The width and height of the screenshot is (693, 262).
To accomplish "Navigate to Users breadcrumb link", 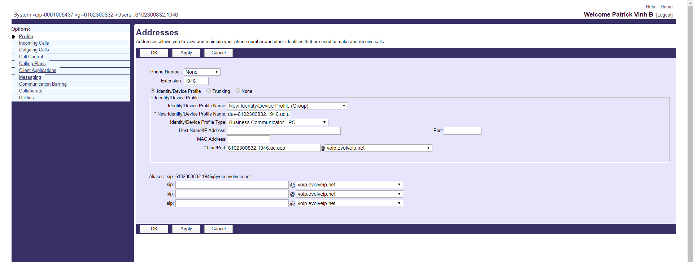I will click(124, 15).
